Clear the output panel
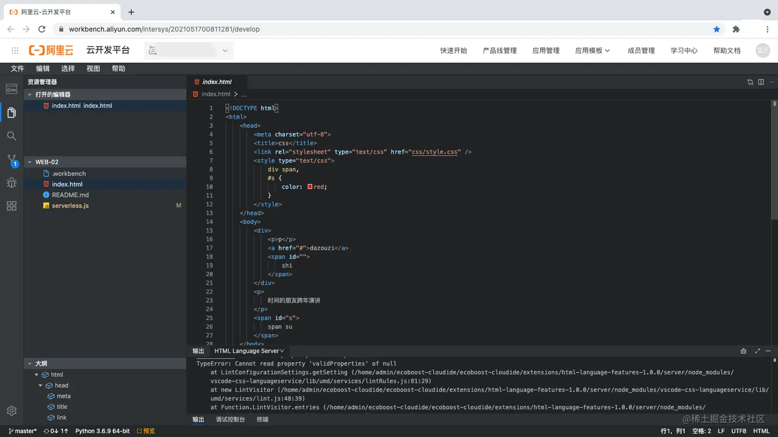 pos(744,351)
